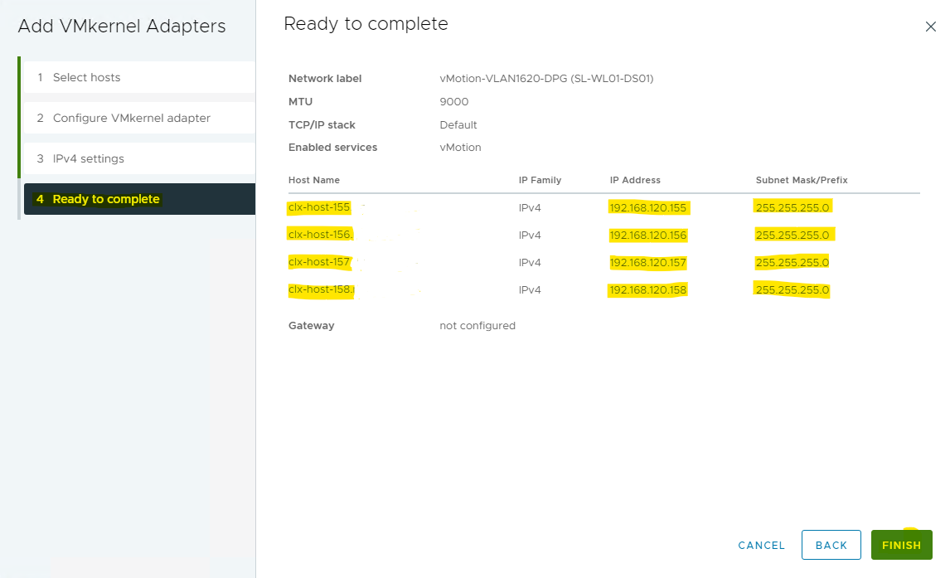
Task: Click the IP Family column header
Action: (540, 180)
